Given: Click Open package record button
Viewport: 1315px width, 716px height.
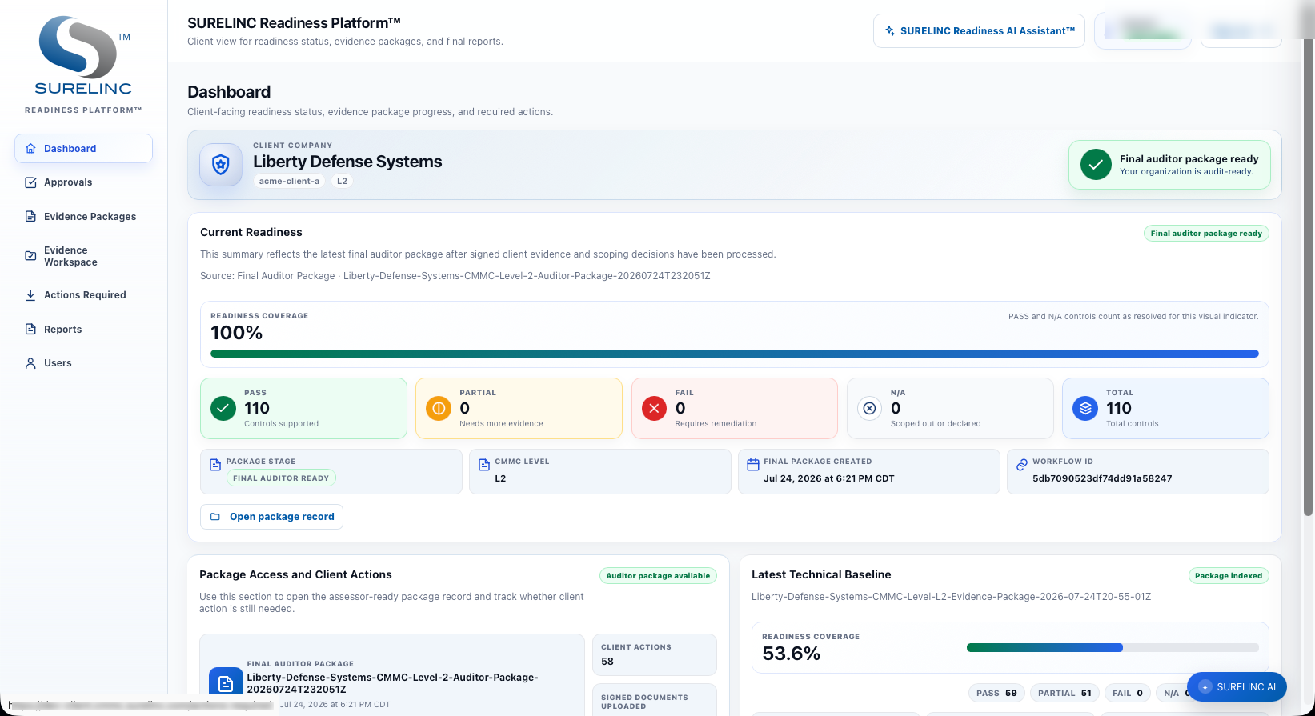Looking at the screenshot, I should pos(271,517).
